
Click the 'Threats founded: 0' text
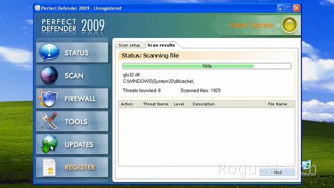tap(141, 90)
